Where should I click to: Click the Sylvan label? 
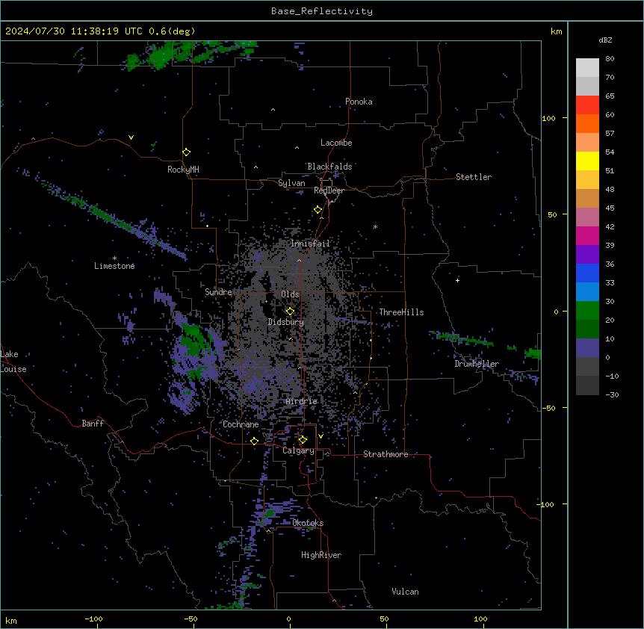[x=291, y=183]
